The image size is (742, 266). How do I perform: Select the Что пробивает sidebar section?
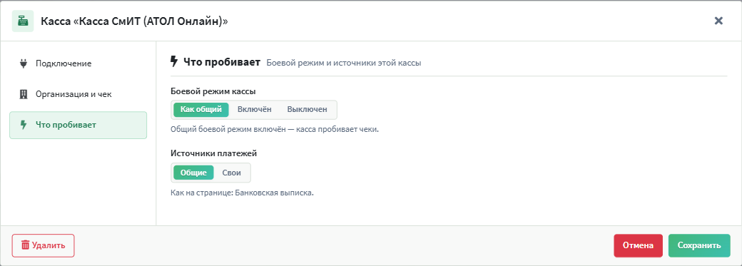[78, 125]
